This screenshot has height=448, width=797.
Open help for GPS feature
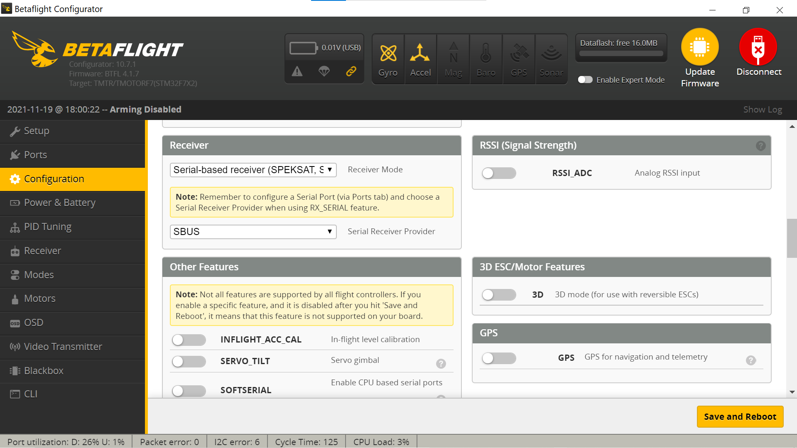point(751,360)
